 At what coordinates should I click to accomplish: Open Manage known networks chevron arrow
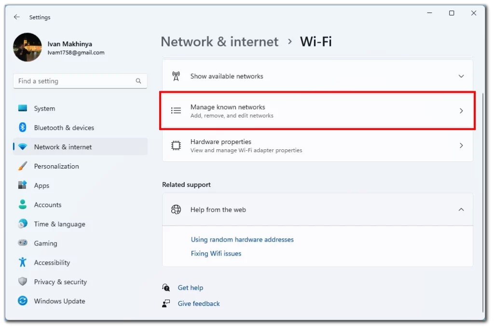(461, 111)
